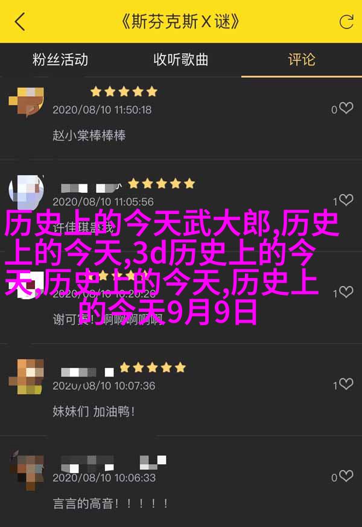Tap the refresh icon in header
Screen dimensions: 362x527
pyautogui.click(x=346, y=22)
